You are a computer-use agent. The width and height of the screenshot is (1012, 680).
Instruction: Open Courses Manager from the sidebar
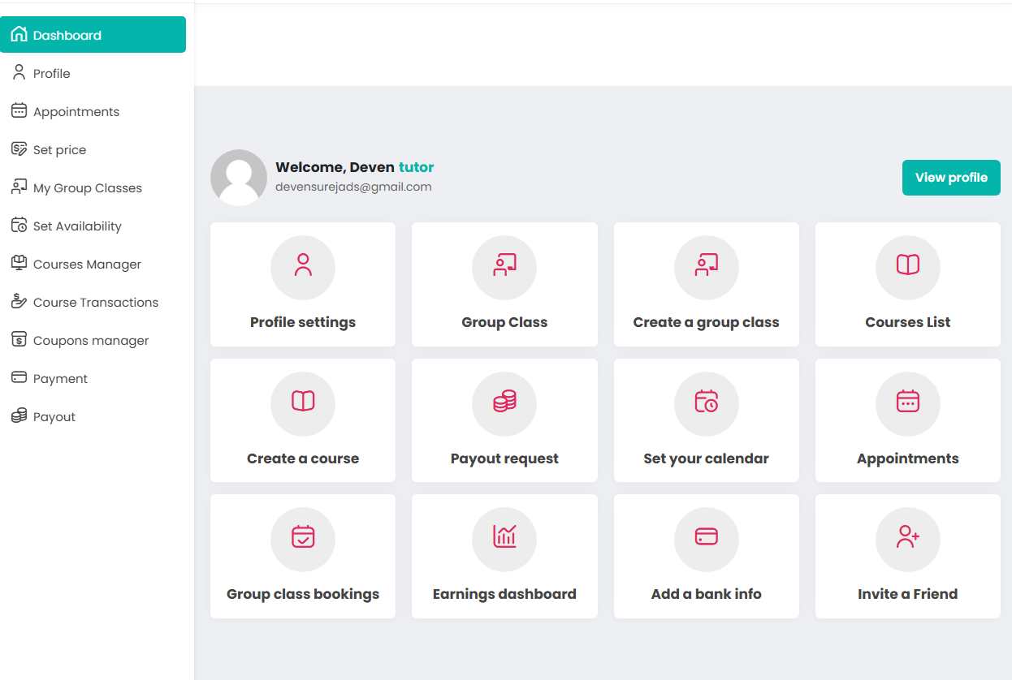93,264
